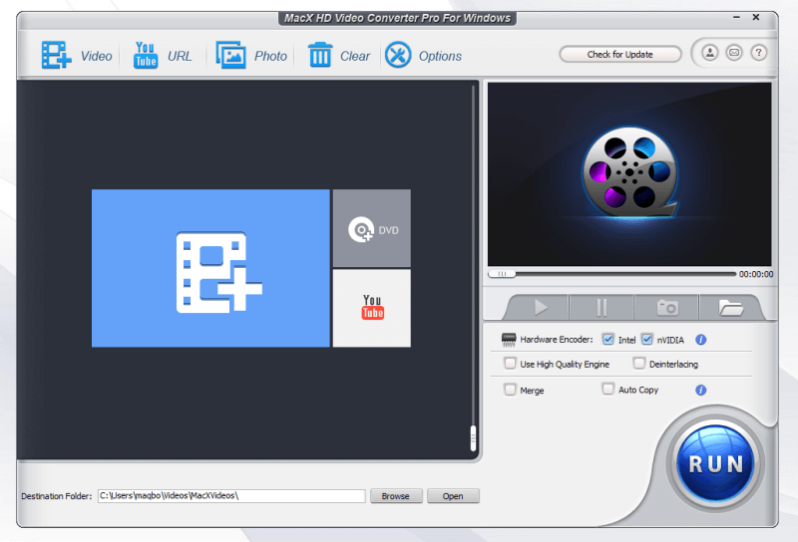Click the email envelope icon
The image size is (798, 542).
(x=734, y=53)
